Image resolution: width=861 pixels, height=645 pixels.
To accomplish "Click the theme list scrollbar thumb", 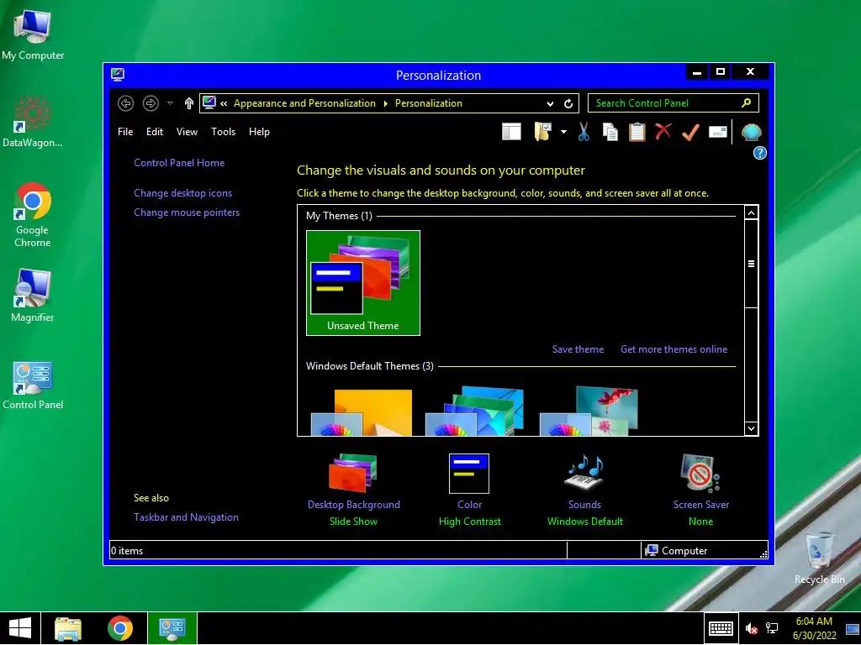I will 751,264.
